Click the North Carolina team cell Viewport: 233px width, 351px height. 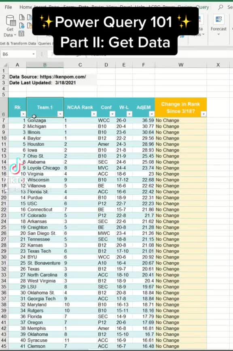[45, 275]
